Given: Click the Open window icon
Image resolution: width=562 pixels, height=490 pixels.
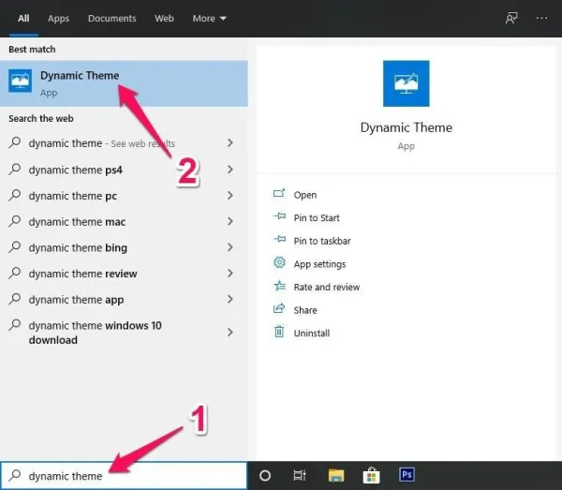Looking at the screenshot, I should tap(279, 194).
